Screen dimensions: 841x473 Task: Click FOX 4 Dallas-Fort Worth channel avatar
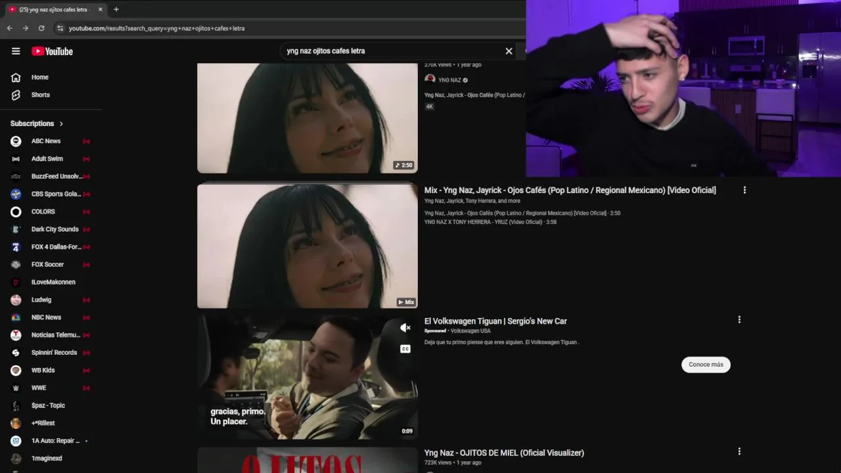click(16, 247)
